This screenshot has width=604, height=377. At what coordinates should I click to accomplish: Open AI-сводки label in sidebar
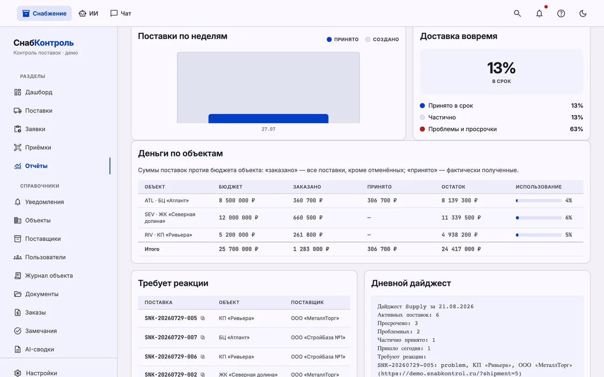coord(39,349)
